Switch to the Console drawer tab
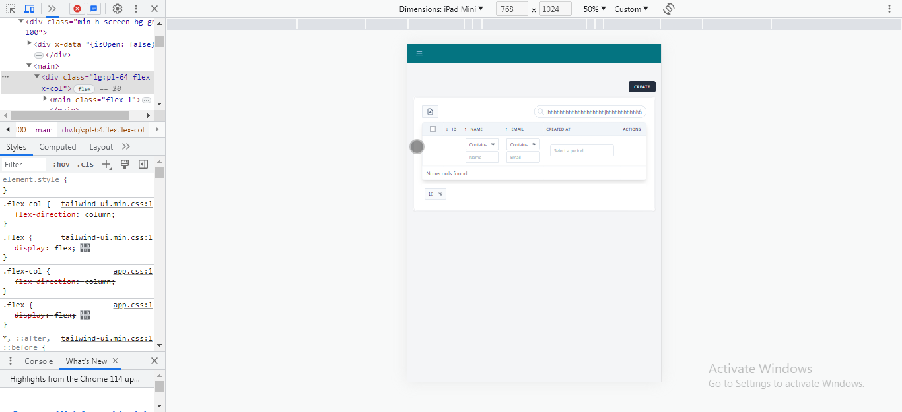Screen dimensions: 902x412 (x=38, y=361)
